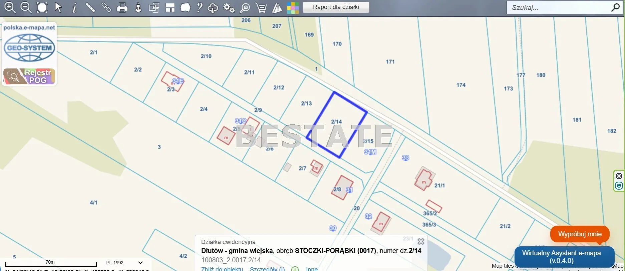This screenshot has width=625, height=271.
Task: Click the green plus icon in popup
Action: point(295,269)
